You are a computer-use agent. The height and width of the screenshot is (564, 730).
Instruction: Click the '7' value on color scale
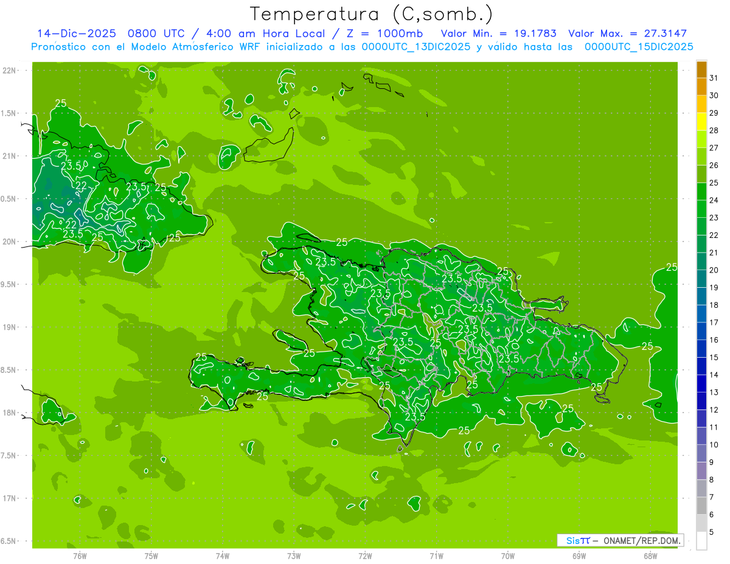point(711,497)
